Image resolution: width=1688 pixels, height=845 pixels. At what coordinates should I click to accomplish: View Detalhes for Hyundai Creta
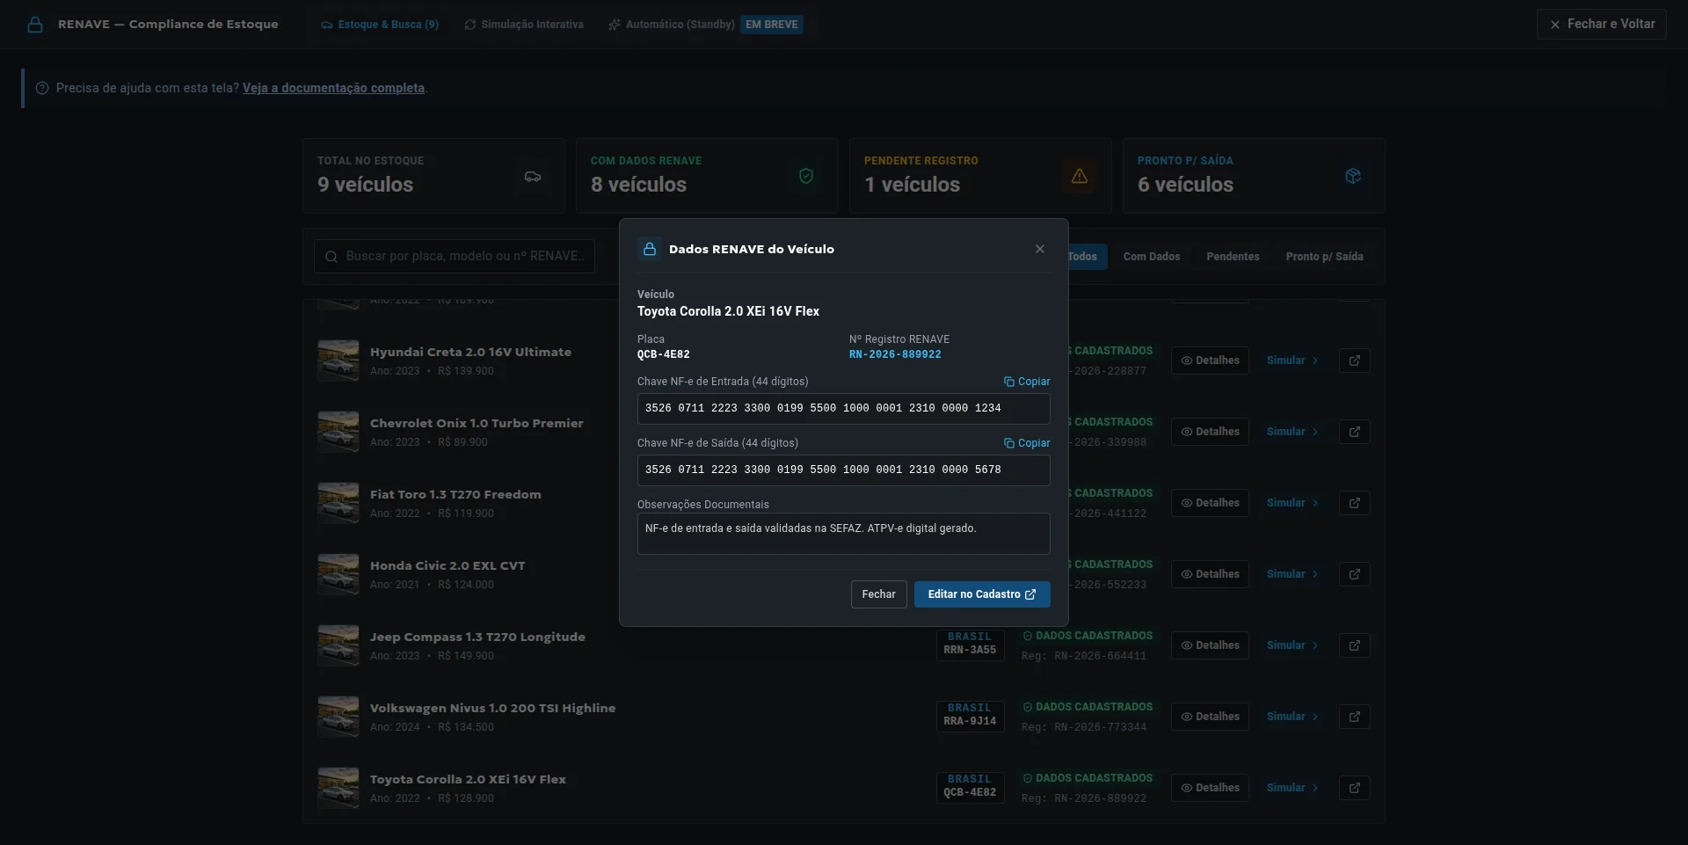click(1210, 361)
